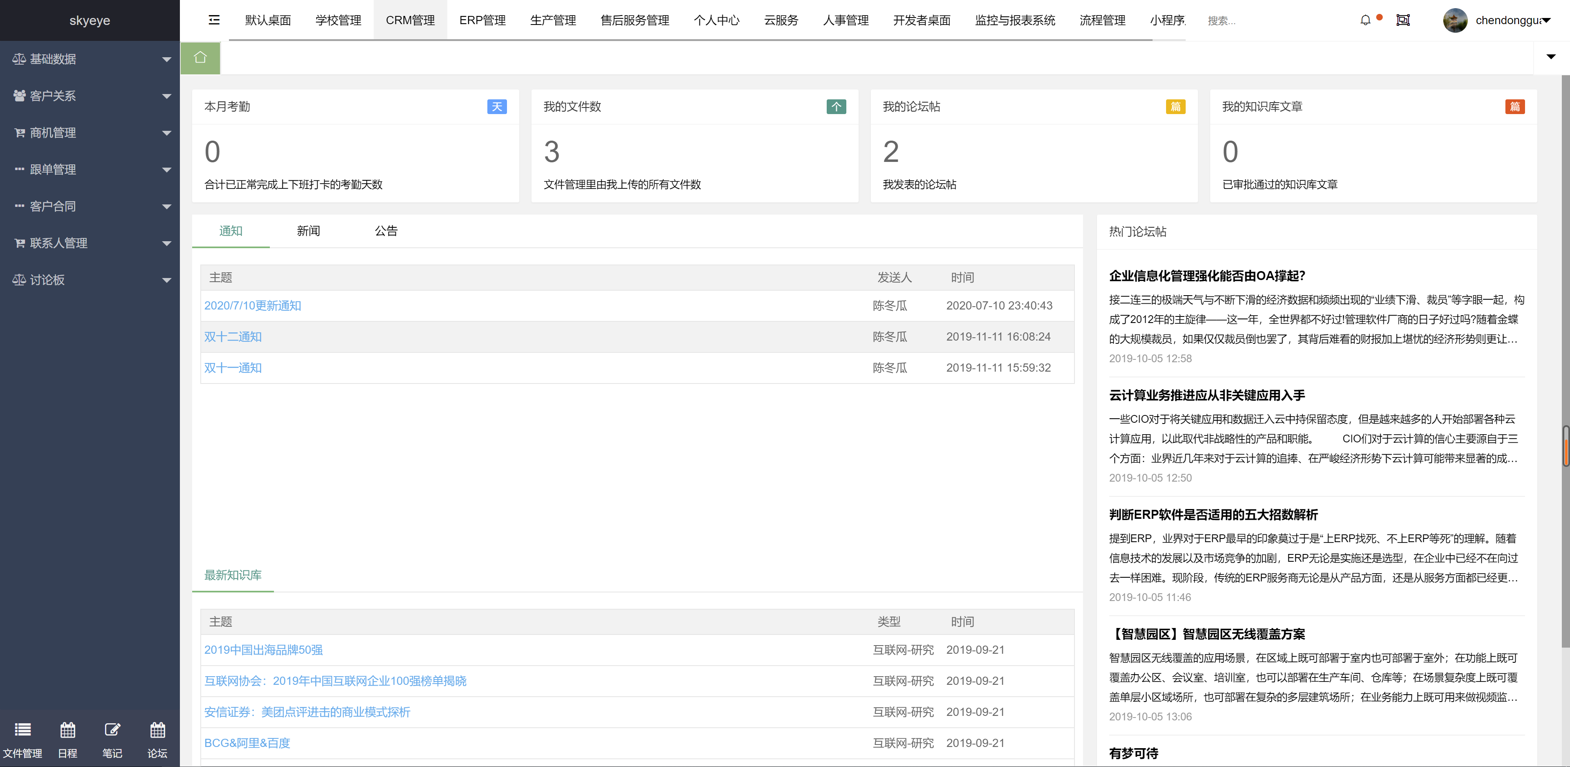Open the 双十一通知 link
The image size is (1570, 767).
pyautogui.click(x=233, y=368)
